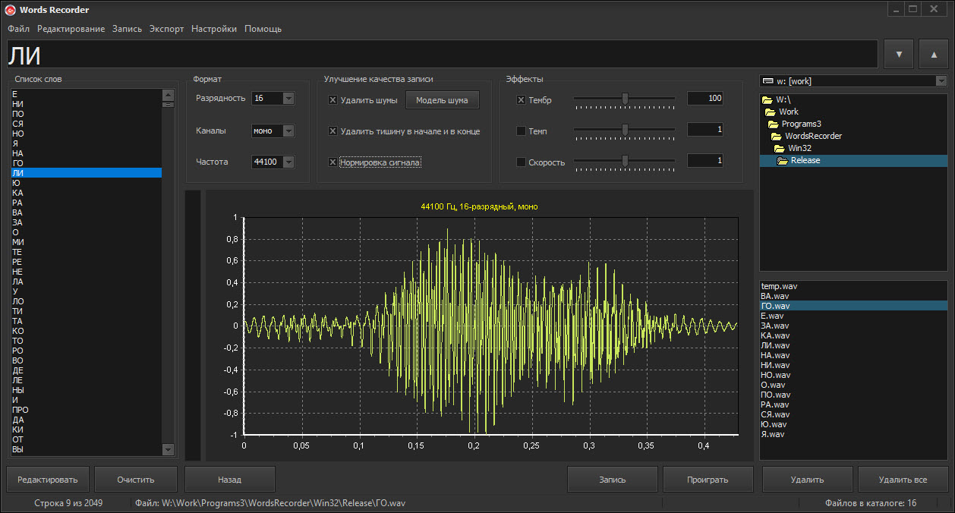The height and width of the screenshot is (513, 955).
Task: Enable the Скорость effect checkbox
Action: [521, 162]
